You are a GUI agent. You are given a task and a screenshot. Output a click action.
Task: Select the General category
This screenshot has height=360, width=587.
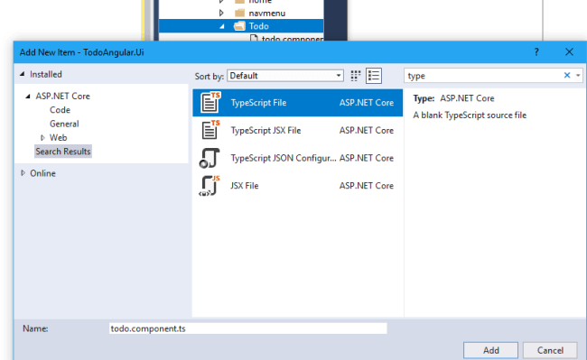64,124
